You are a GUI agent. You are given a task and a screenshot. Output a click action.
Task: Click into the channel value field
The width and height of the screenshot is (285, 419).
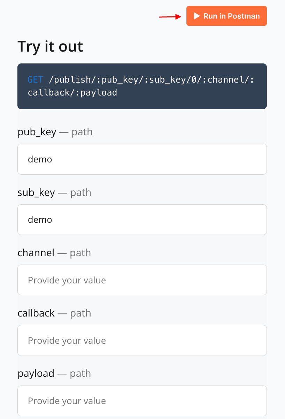click(x=142, y=280)
